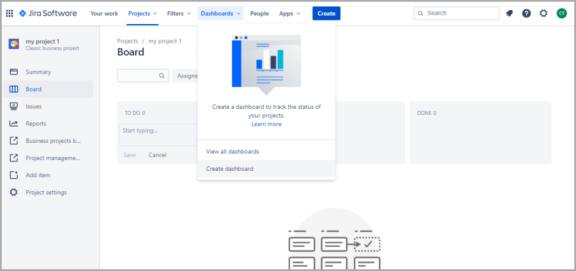
Task: Open Issues in the sidebar
Action: click(x=33, y=106)
